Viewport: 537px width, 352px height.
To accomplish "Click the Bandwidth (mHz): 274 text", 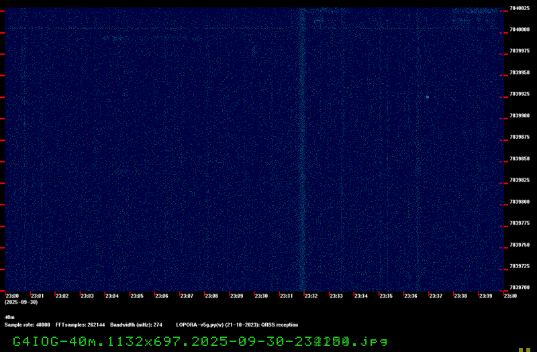I will 136,325.
